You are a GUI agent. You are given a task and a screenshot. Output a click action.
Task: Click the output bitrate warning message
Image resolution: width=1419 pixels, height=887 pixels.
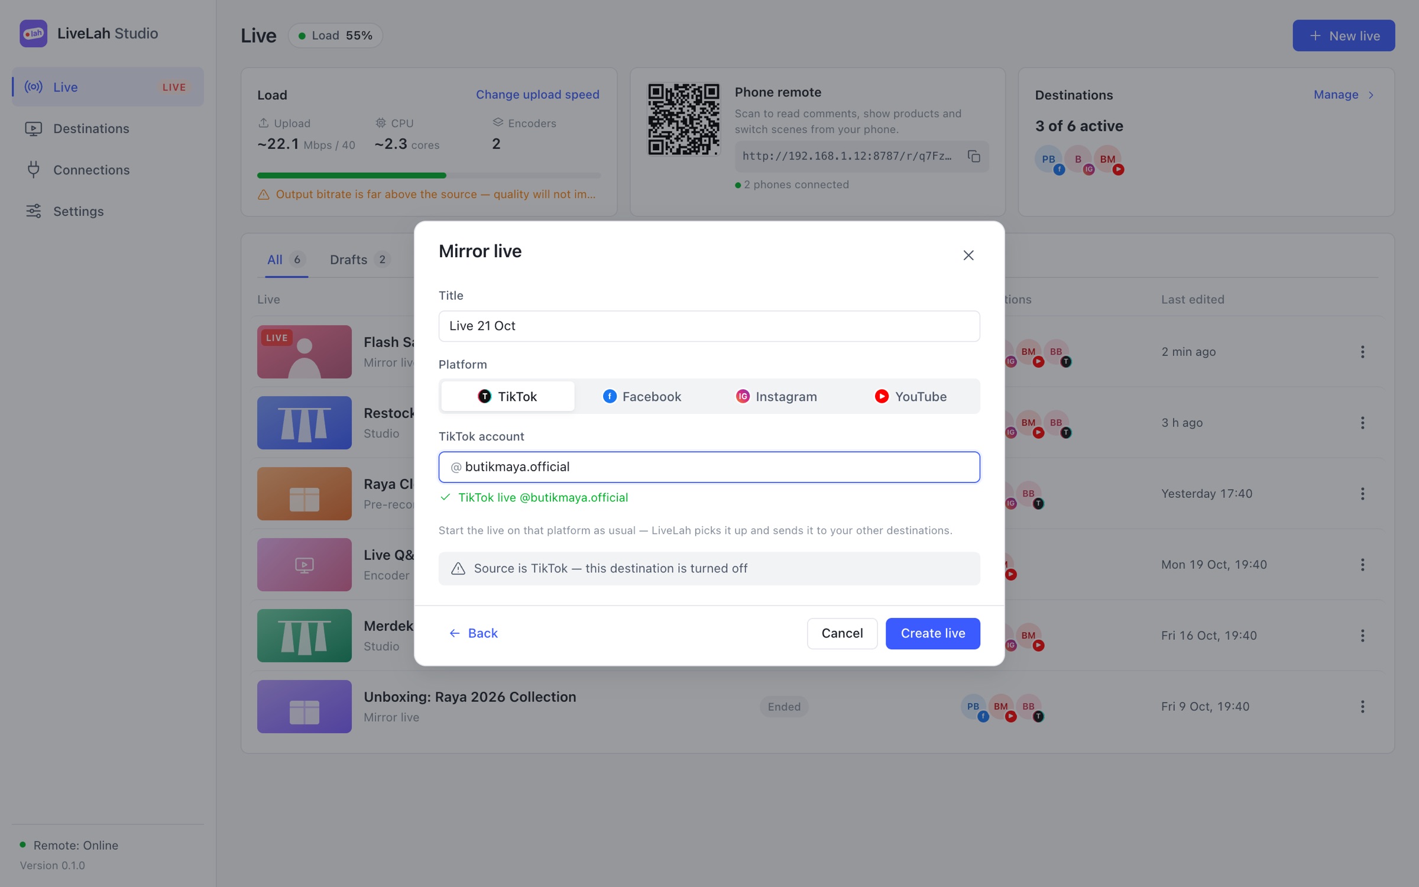(427, 195)
